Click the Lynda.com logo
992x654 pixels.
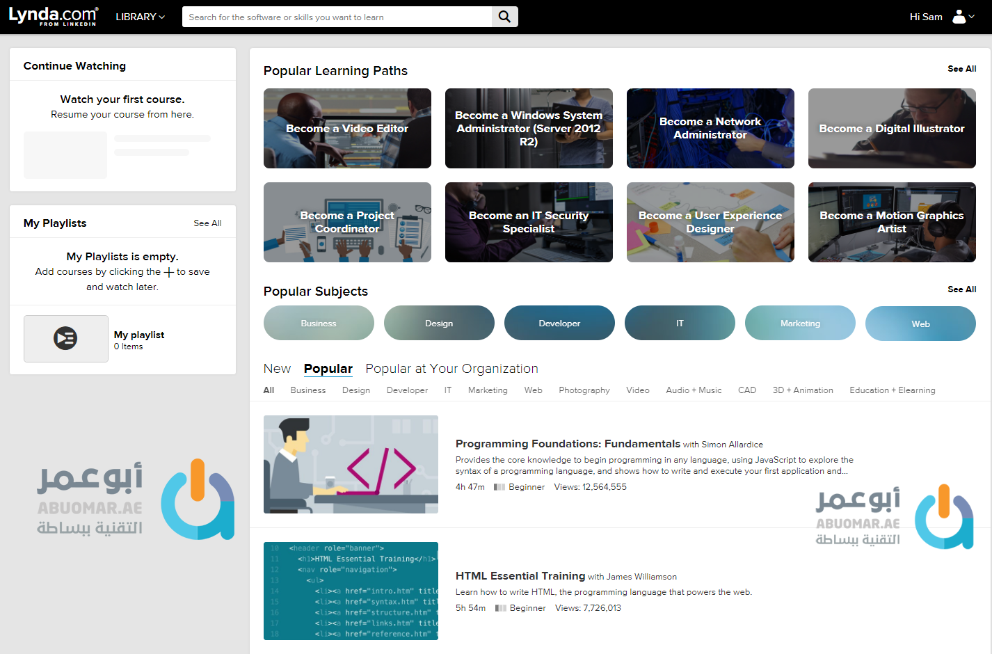[53, 16]
